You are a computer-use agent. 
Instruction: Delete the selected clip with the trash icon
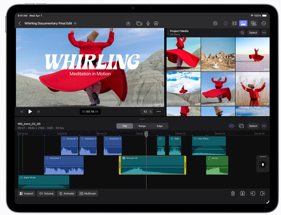tap(233, 193)
